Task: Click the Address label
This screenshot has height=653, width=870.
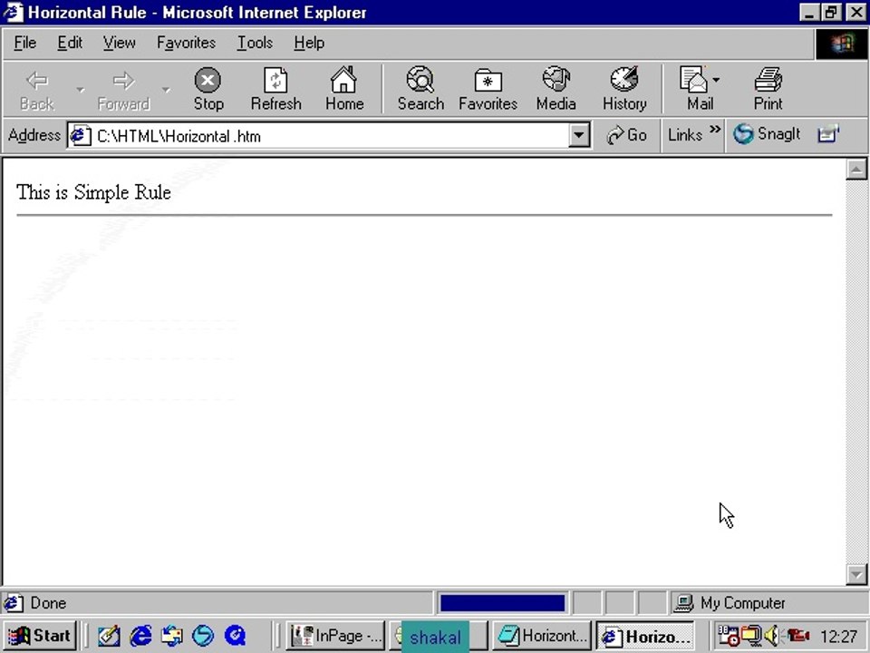Action: 34,135
